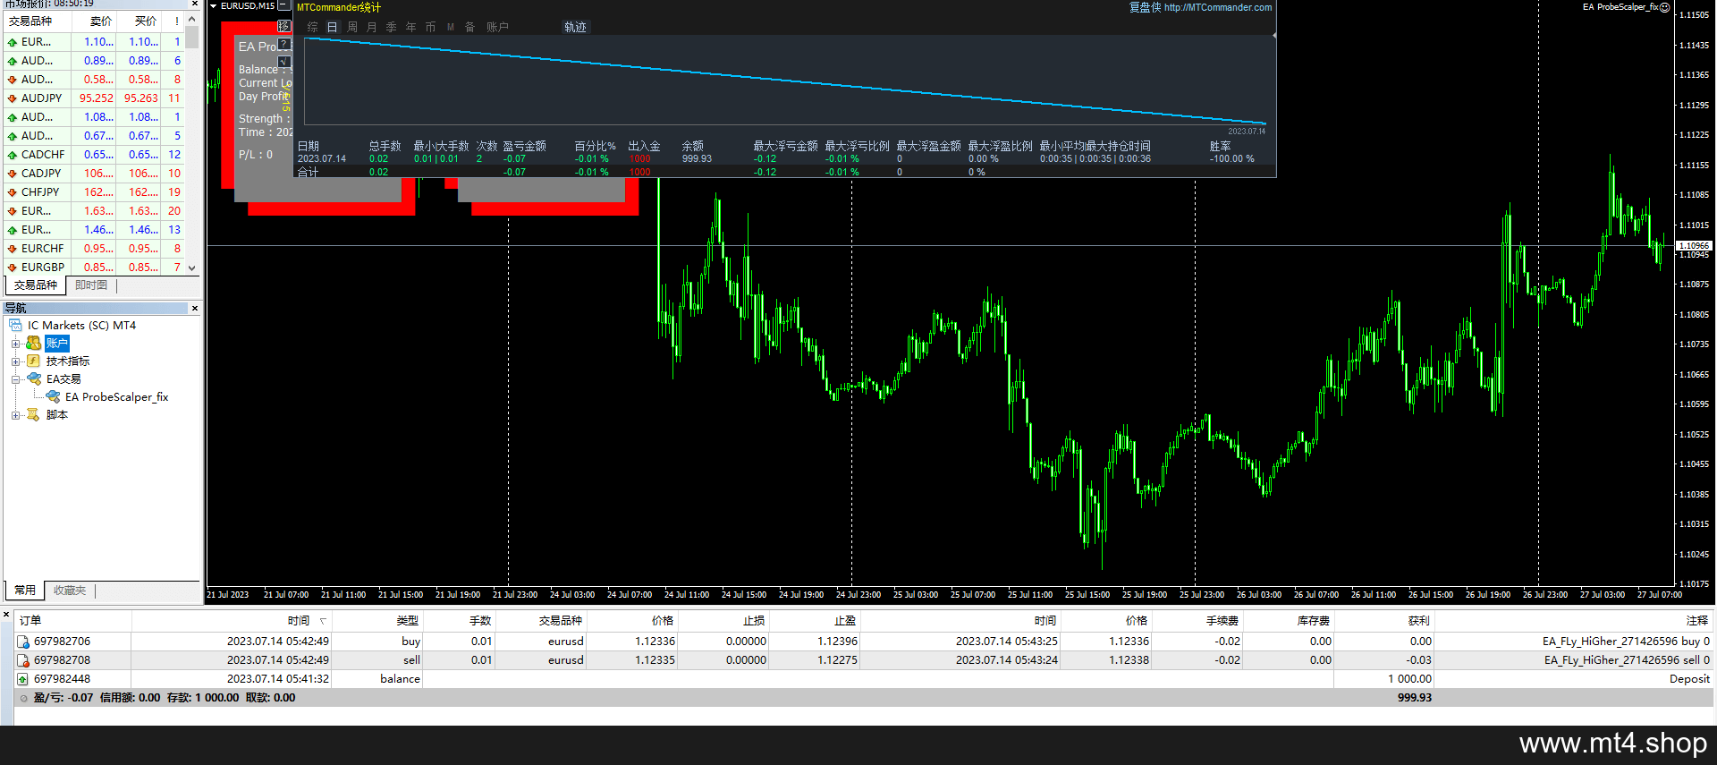Click the AUDJPY bid price 95.252
This screenshot has height=765, width=1717.
[97, 98]
